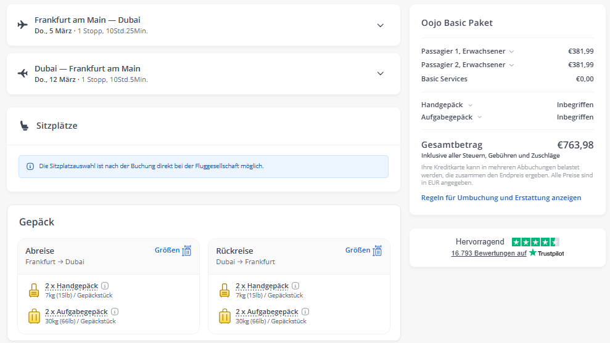The width and height of the screenshot is (610, 343).
Task: Expand Passagier 2 price breakdown
Action: pyautogui.click(x=511, y=65)
